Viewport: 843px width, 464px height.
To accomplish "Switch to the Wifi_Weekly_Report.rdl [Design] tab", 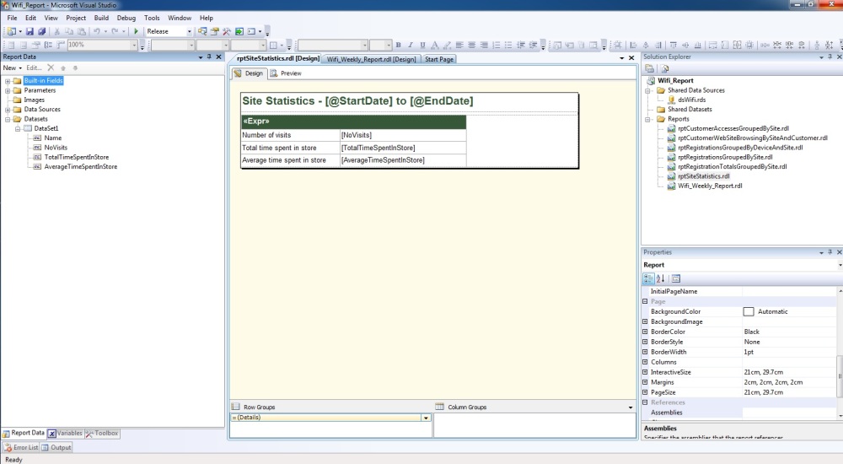I will (372, 59).
